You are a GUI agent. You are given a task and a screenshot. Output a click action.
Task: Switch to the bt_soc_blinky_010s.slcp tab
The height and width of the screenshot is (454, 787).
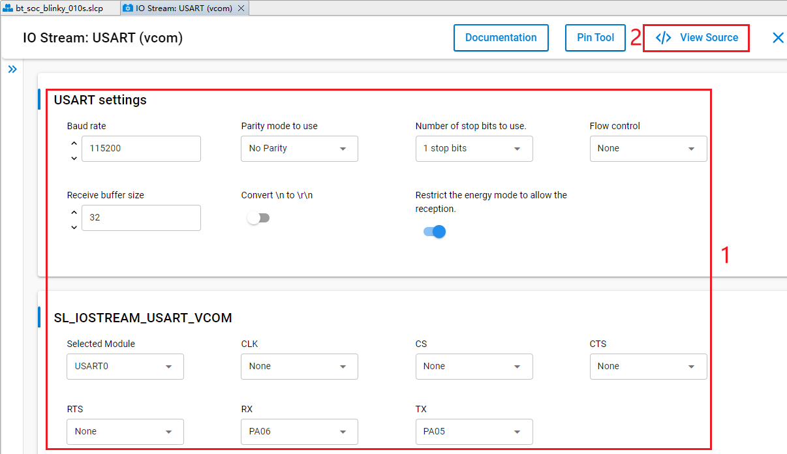(x=59, y=8)
